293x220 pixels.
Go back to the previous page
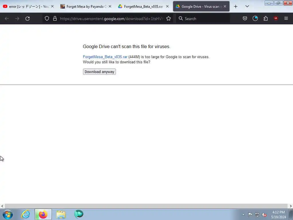pyautogui.click(x=7, y=19)
